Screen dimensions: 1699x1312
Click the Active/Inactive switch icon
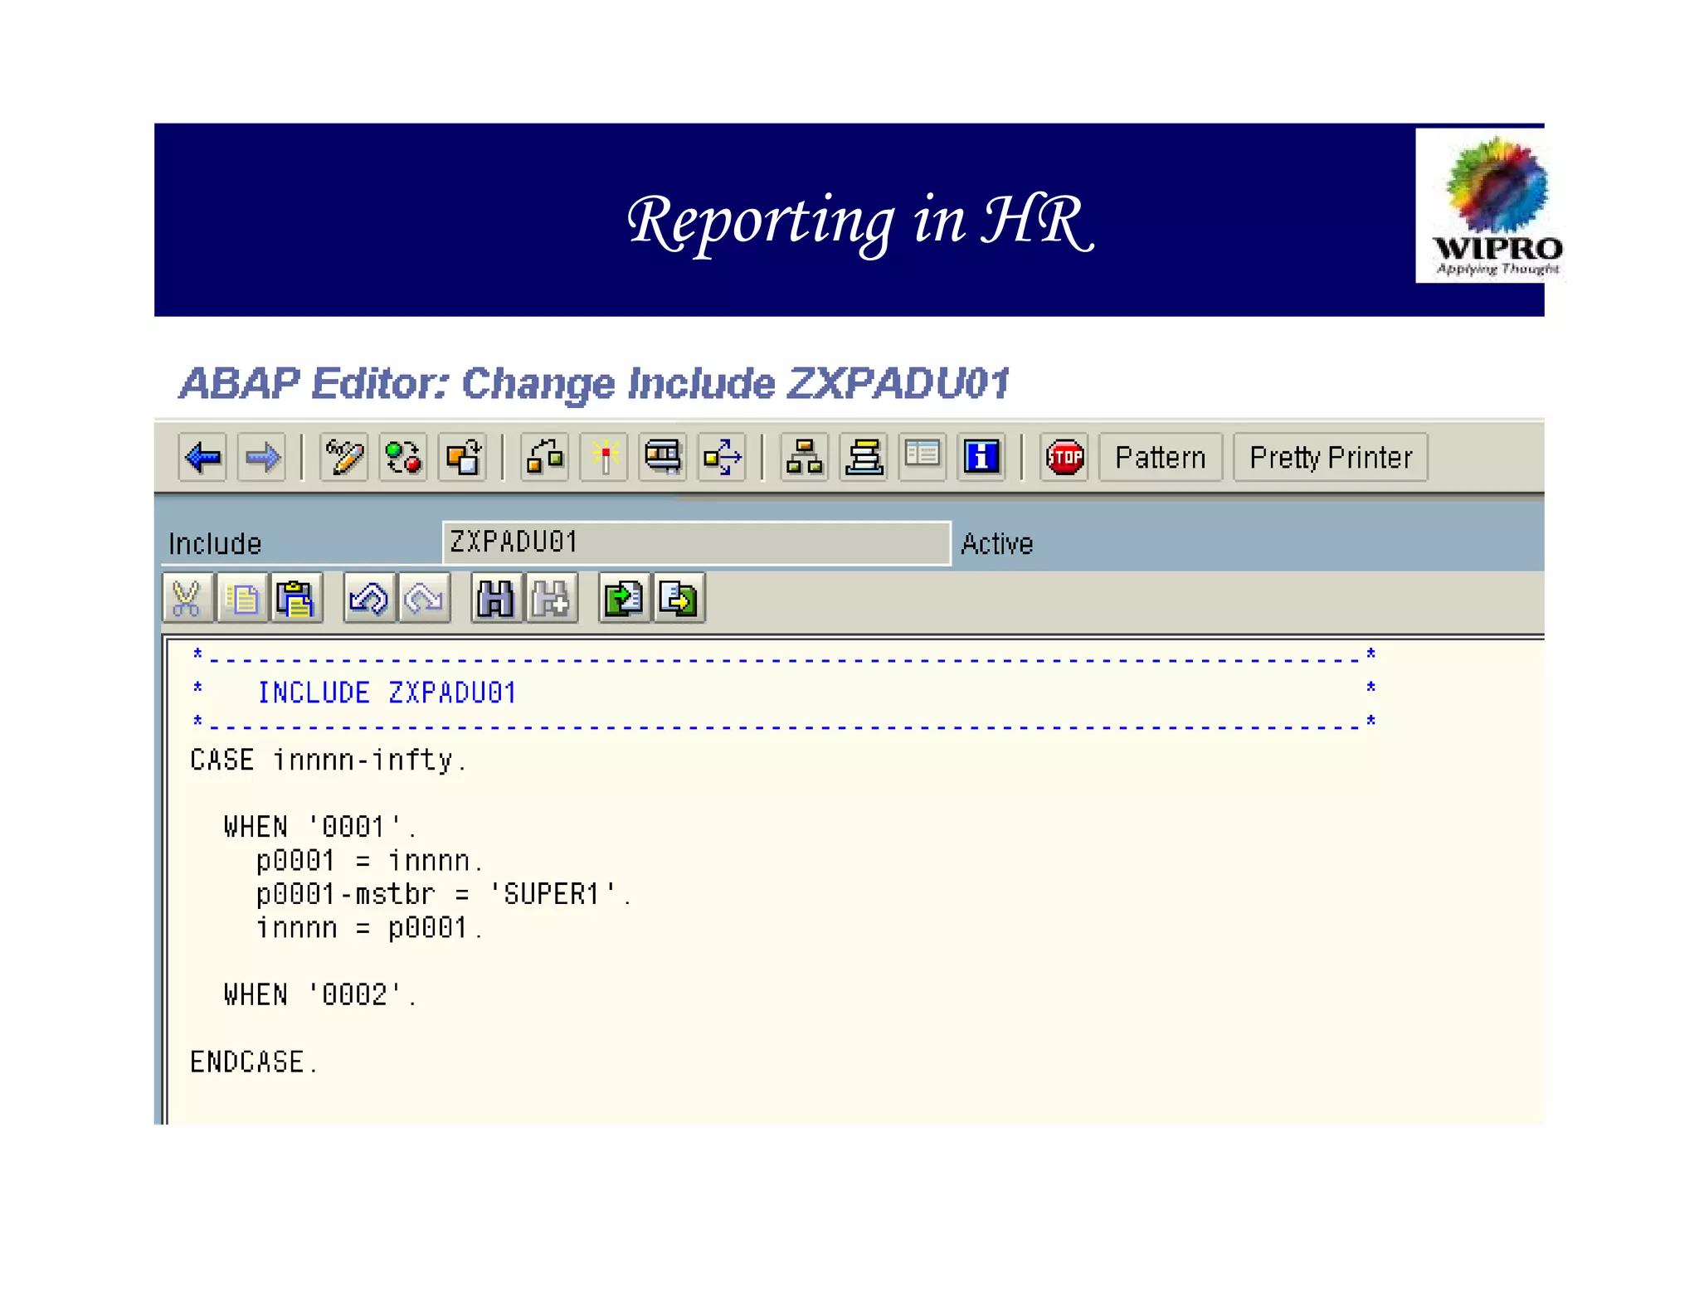[403, 457]
